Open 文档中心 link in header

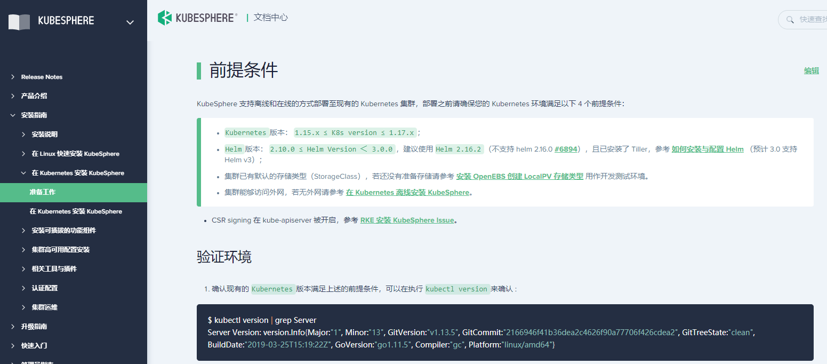coord(271,18)
